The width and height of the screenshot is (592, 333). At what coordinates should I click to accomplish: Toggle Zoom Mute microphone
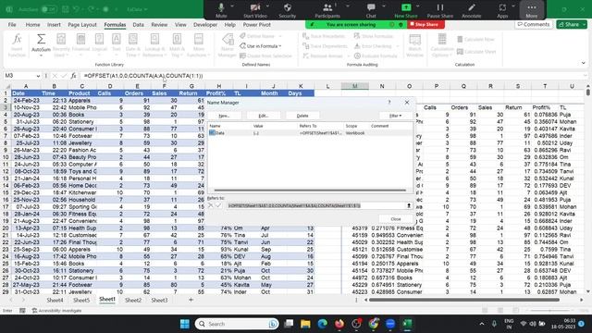[x=221, y=7]
